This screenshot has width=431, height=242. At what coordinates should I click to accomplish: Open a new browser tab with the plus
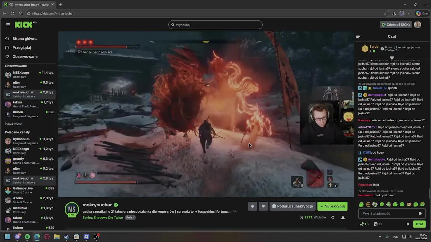(61, 4)
